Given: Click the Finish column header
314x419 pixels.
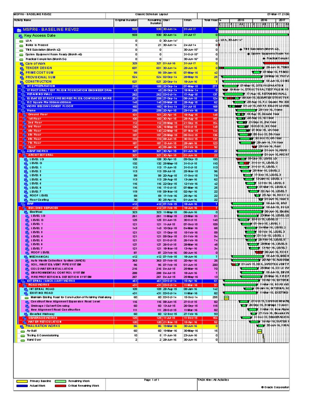Looking at the screenshot, I should 192,23.
